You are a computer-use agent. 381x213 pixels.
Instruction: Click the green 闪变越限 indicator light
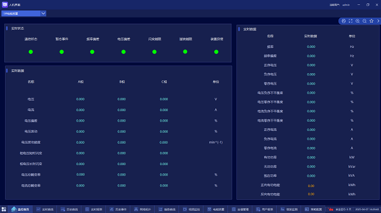coord(154,52)
